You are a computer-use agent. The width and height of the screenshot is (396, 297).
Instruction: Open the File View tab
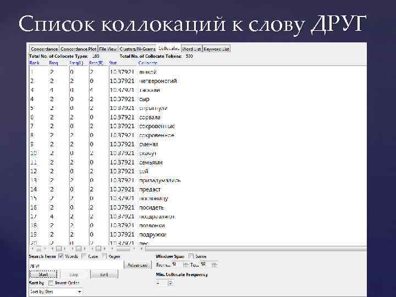click(x=108, y=49)
